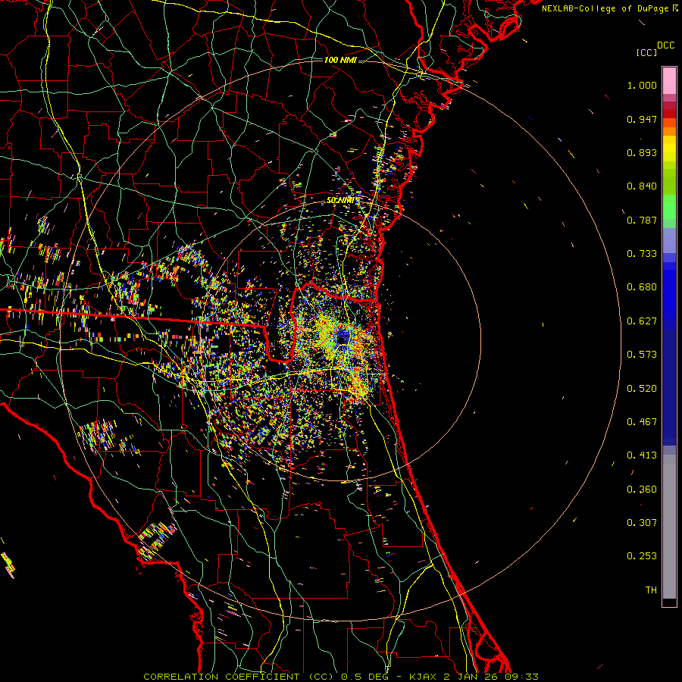The width and height of the screenshot is (682, 682).
Task: Click the red segment near the color bar top
Action: tap(669, 114)
